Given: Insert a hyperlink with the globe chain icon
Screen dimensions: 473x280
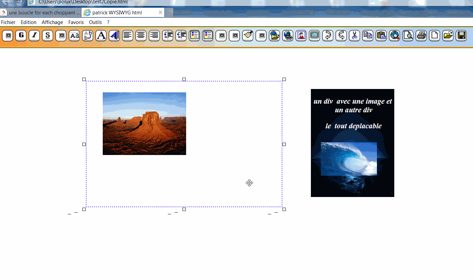Looking at the screenshot, I should pos(288,35).
